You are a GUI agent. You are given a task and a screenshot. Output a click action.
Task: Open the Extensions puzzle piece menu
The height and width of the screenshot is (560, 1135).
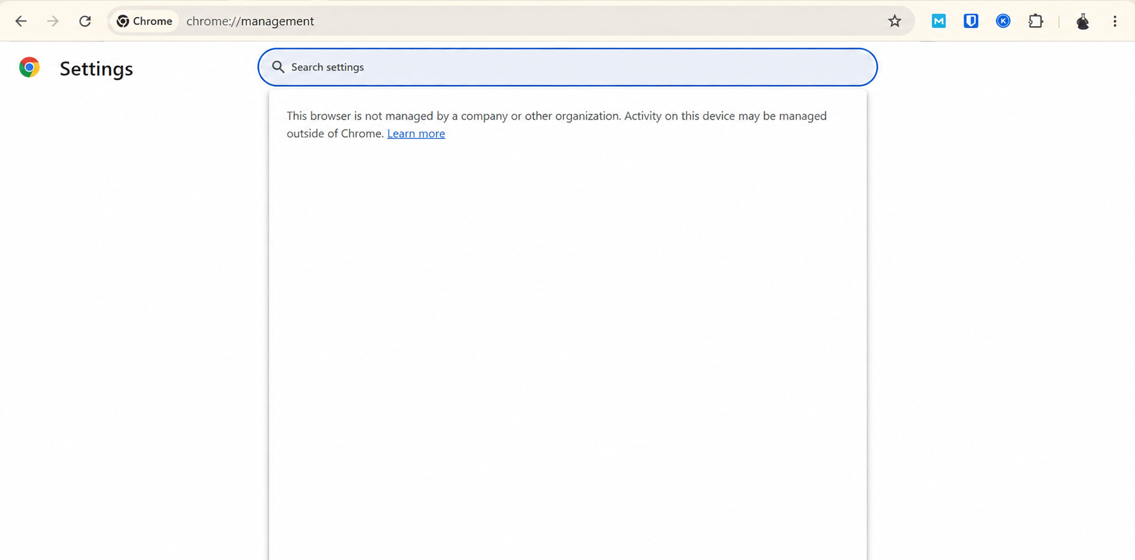tap(1036, 21)
